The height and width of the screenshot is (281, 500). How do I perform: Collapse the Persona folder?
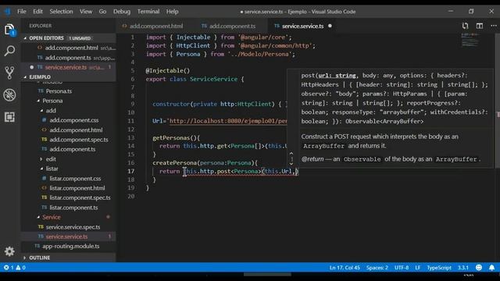pos(52,101)
